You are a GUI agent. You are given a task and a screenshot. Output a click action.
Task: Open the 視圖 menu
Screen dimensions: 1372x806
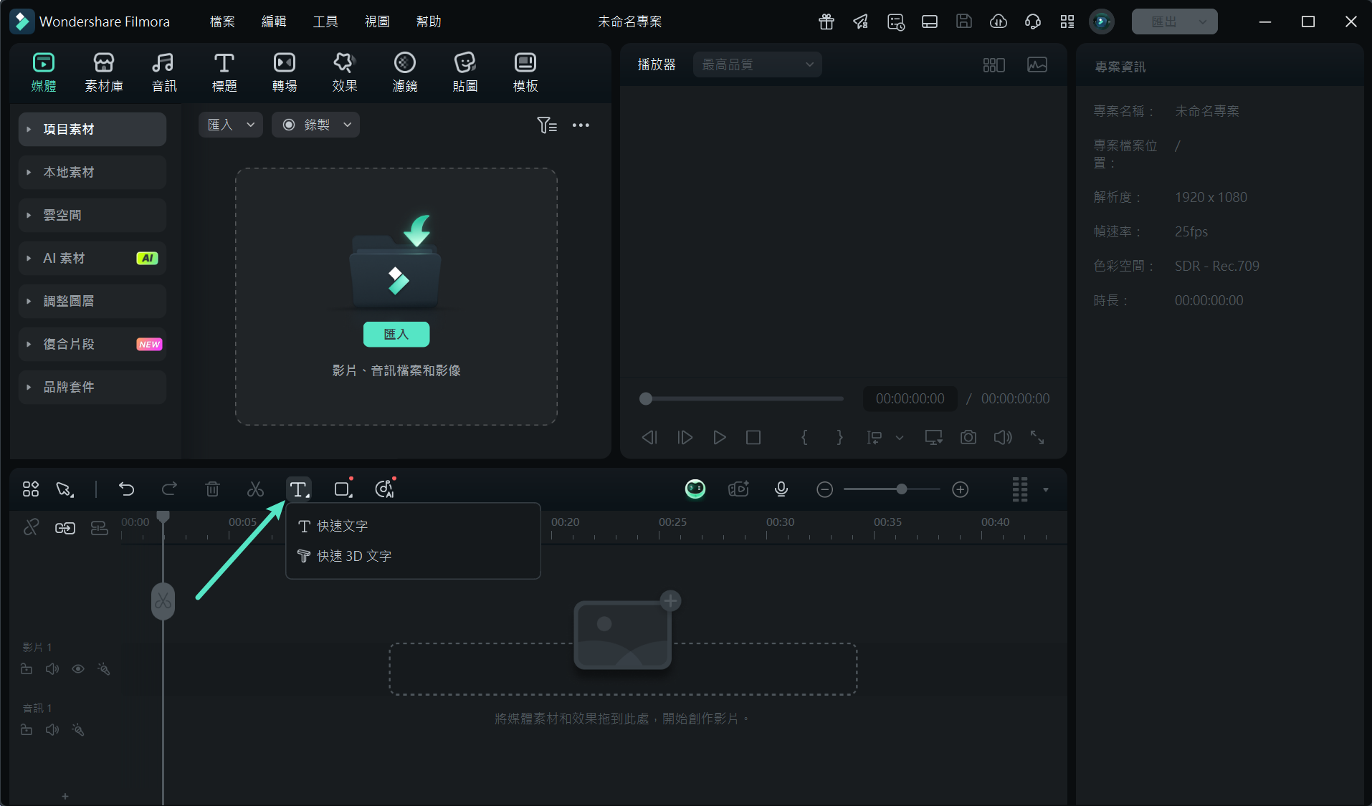point(377,21)
